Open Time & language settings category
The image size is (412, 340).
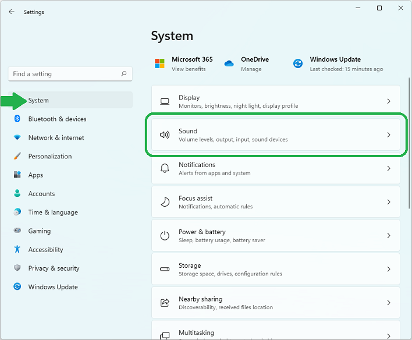pos(52,212)
